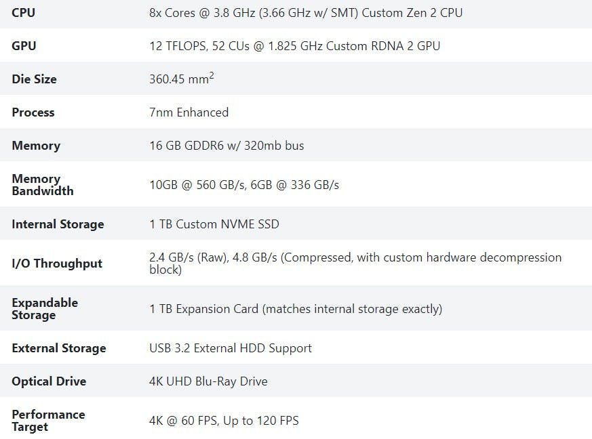Click the Expandable Storage label

44,309
